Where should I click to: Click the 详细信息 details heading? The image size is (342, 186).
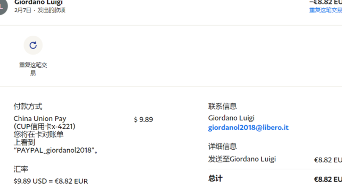pyautogui.click(x=222, y=147)
